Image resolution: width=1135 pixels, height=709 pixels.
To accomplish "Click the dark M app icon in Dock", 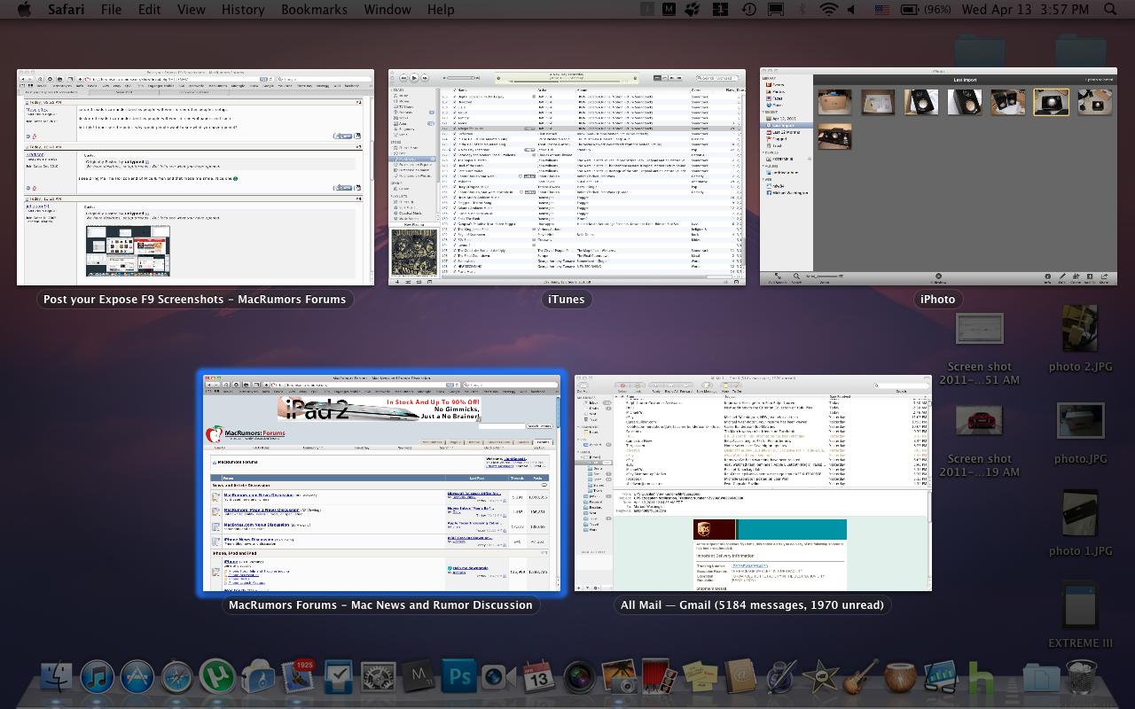I will click(x=419, y=677).
